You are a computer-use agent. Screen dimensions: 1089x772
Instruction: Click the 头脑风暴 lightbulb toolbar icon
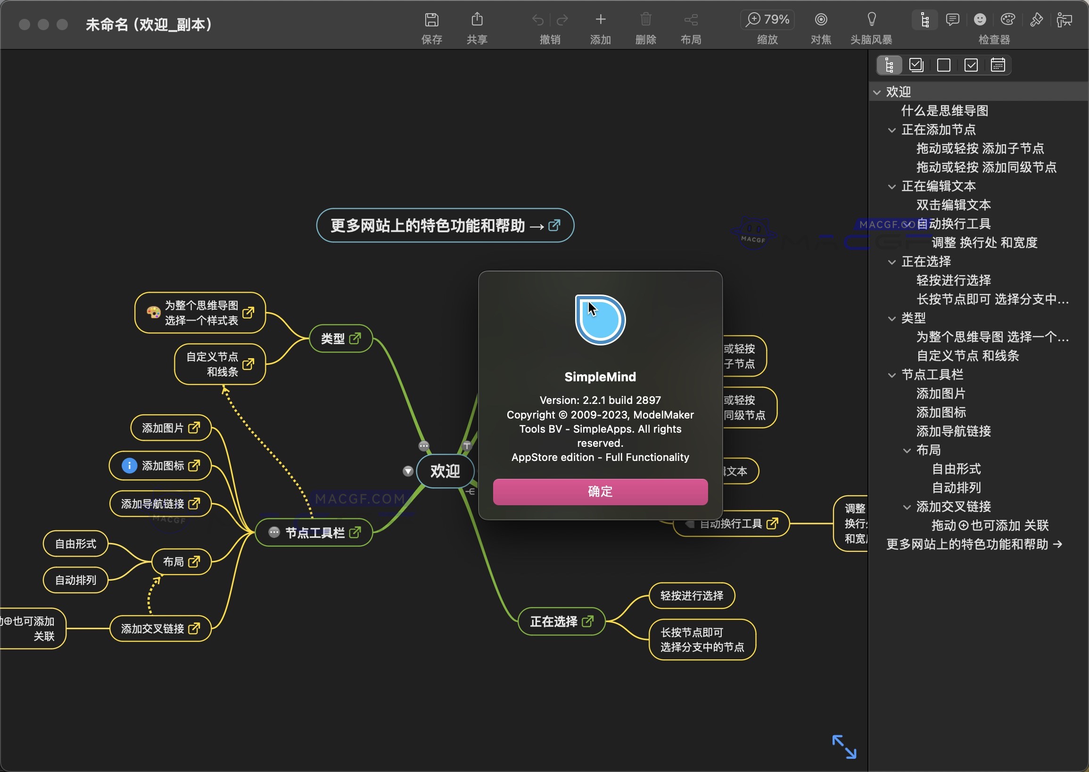(872, 19)
